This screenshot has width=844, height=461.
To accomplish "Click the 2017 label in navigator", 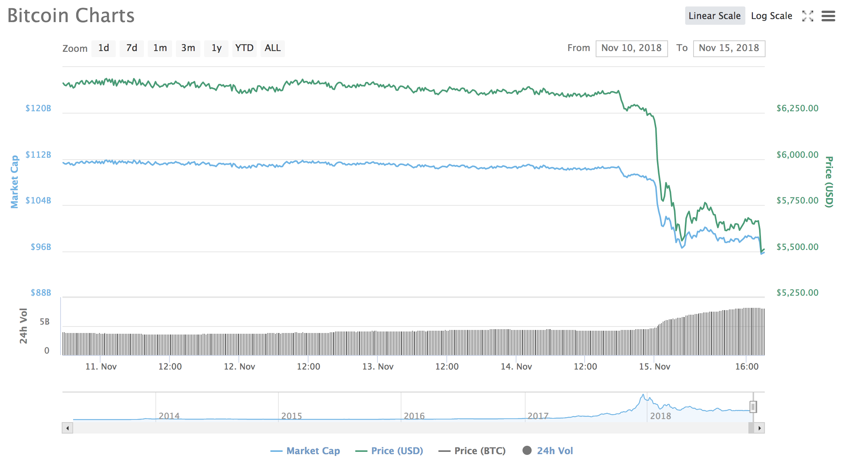I will tap(538, 416).
